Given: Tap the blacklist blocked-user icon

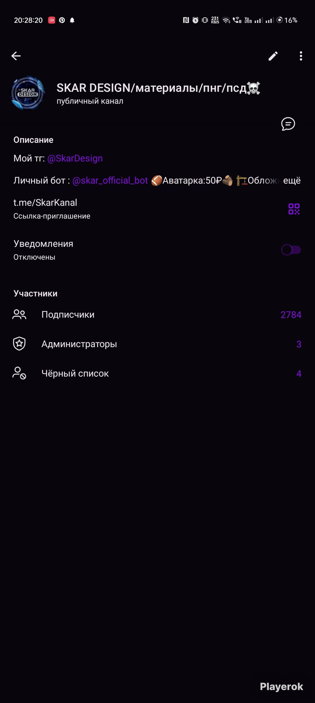Looking at the screenshot, I should [19, 373].
